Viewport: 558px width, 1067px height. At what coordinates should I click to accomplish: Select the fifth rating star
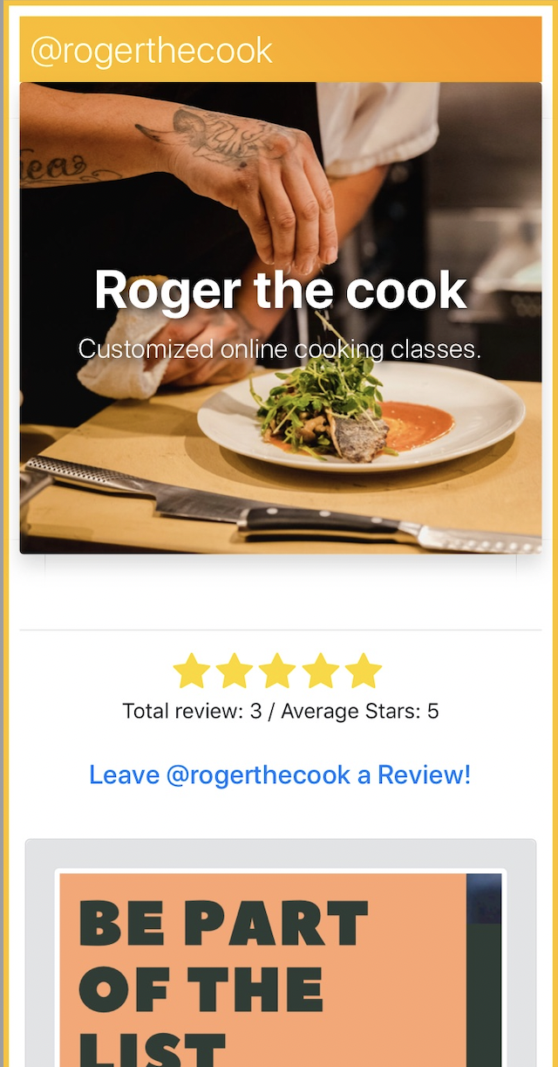tap(364, 671)
